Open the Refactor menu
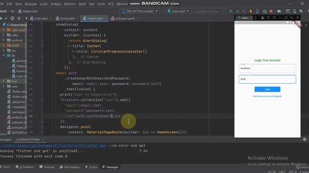This screenshot has height=173, width=309. [x=70, y=4]
